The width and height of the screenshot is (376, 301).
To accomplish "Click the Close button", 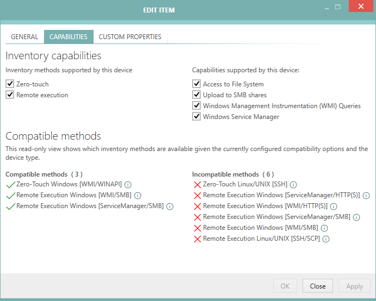I will click(x=318, y=286).
